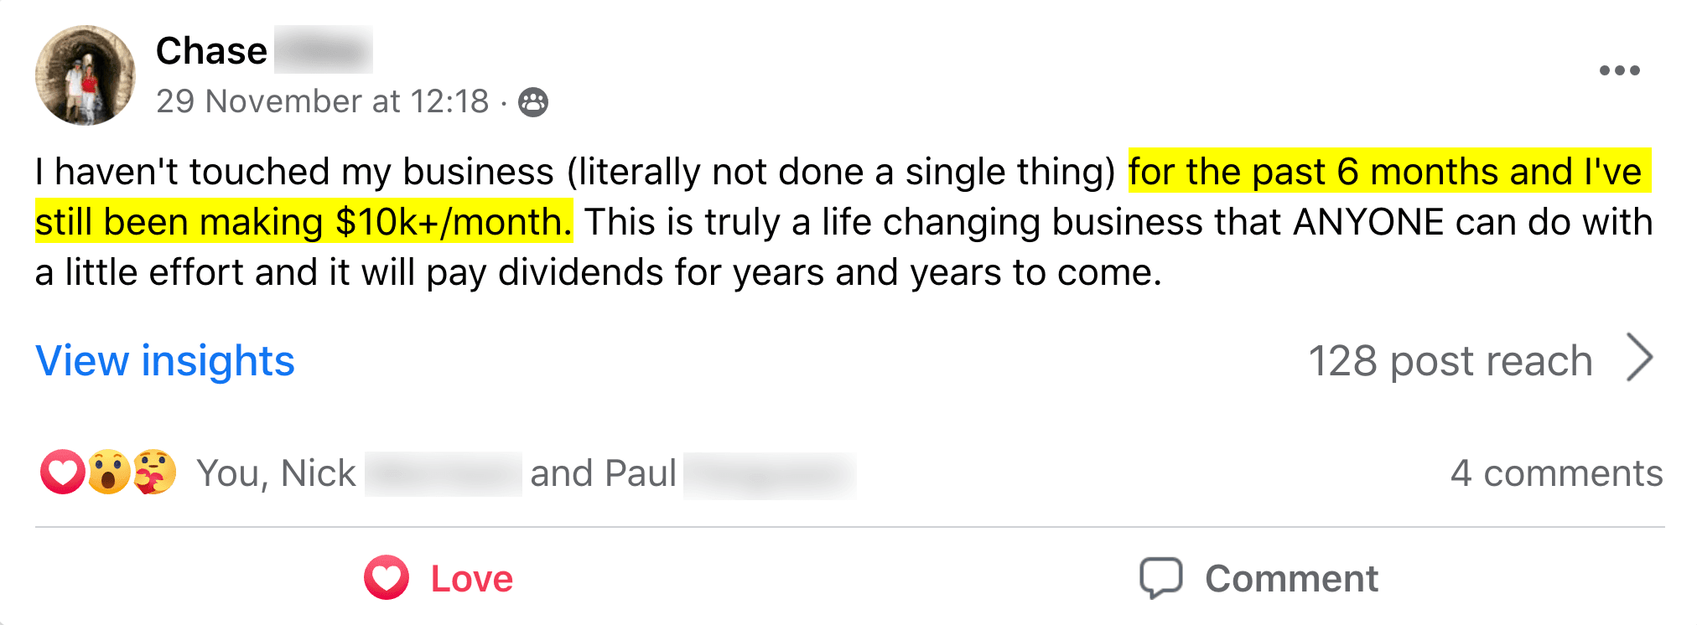Click the red heart reaction emoji

[62, 473]
